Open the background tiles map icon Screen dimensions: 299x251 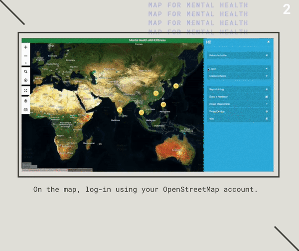[x=26, y=110]
